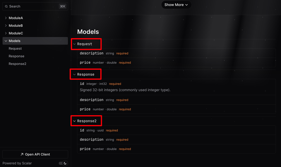The image size is (281, 167).
Task: Expand the ModuleB section chevron
Action: (x=6, y=26)
